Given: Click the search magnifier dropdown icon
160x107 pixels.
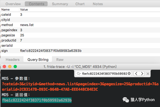Looking at the screenshot, I should click(x=79, y=74).
